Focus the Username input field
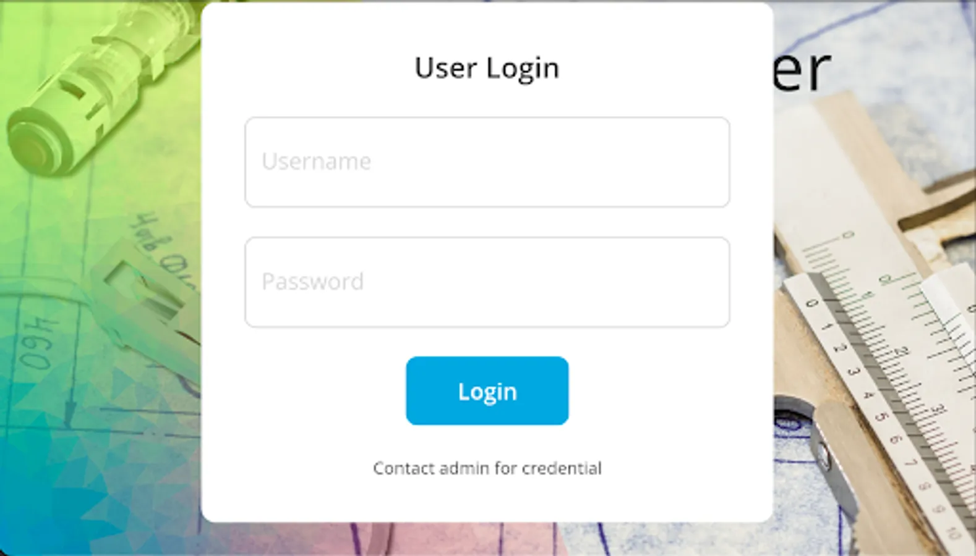976x556 pixels. click(x=487, y=162)
